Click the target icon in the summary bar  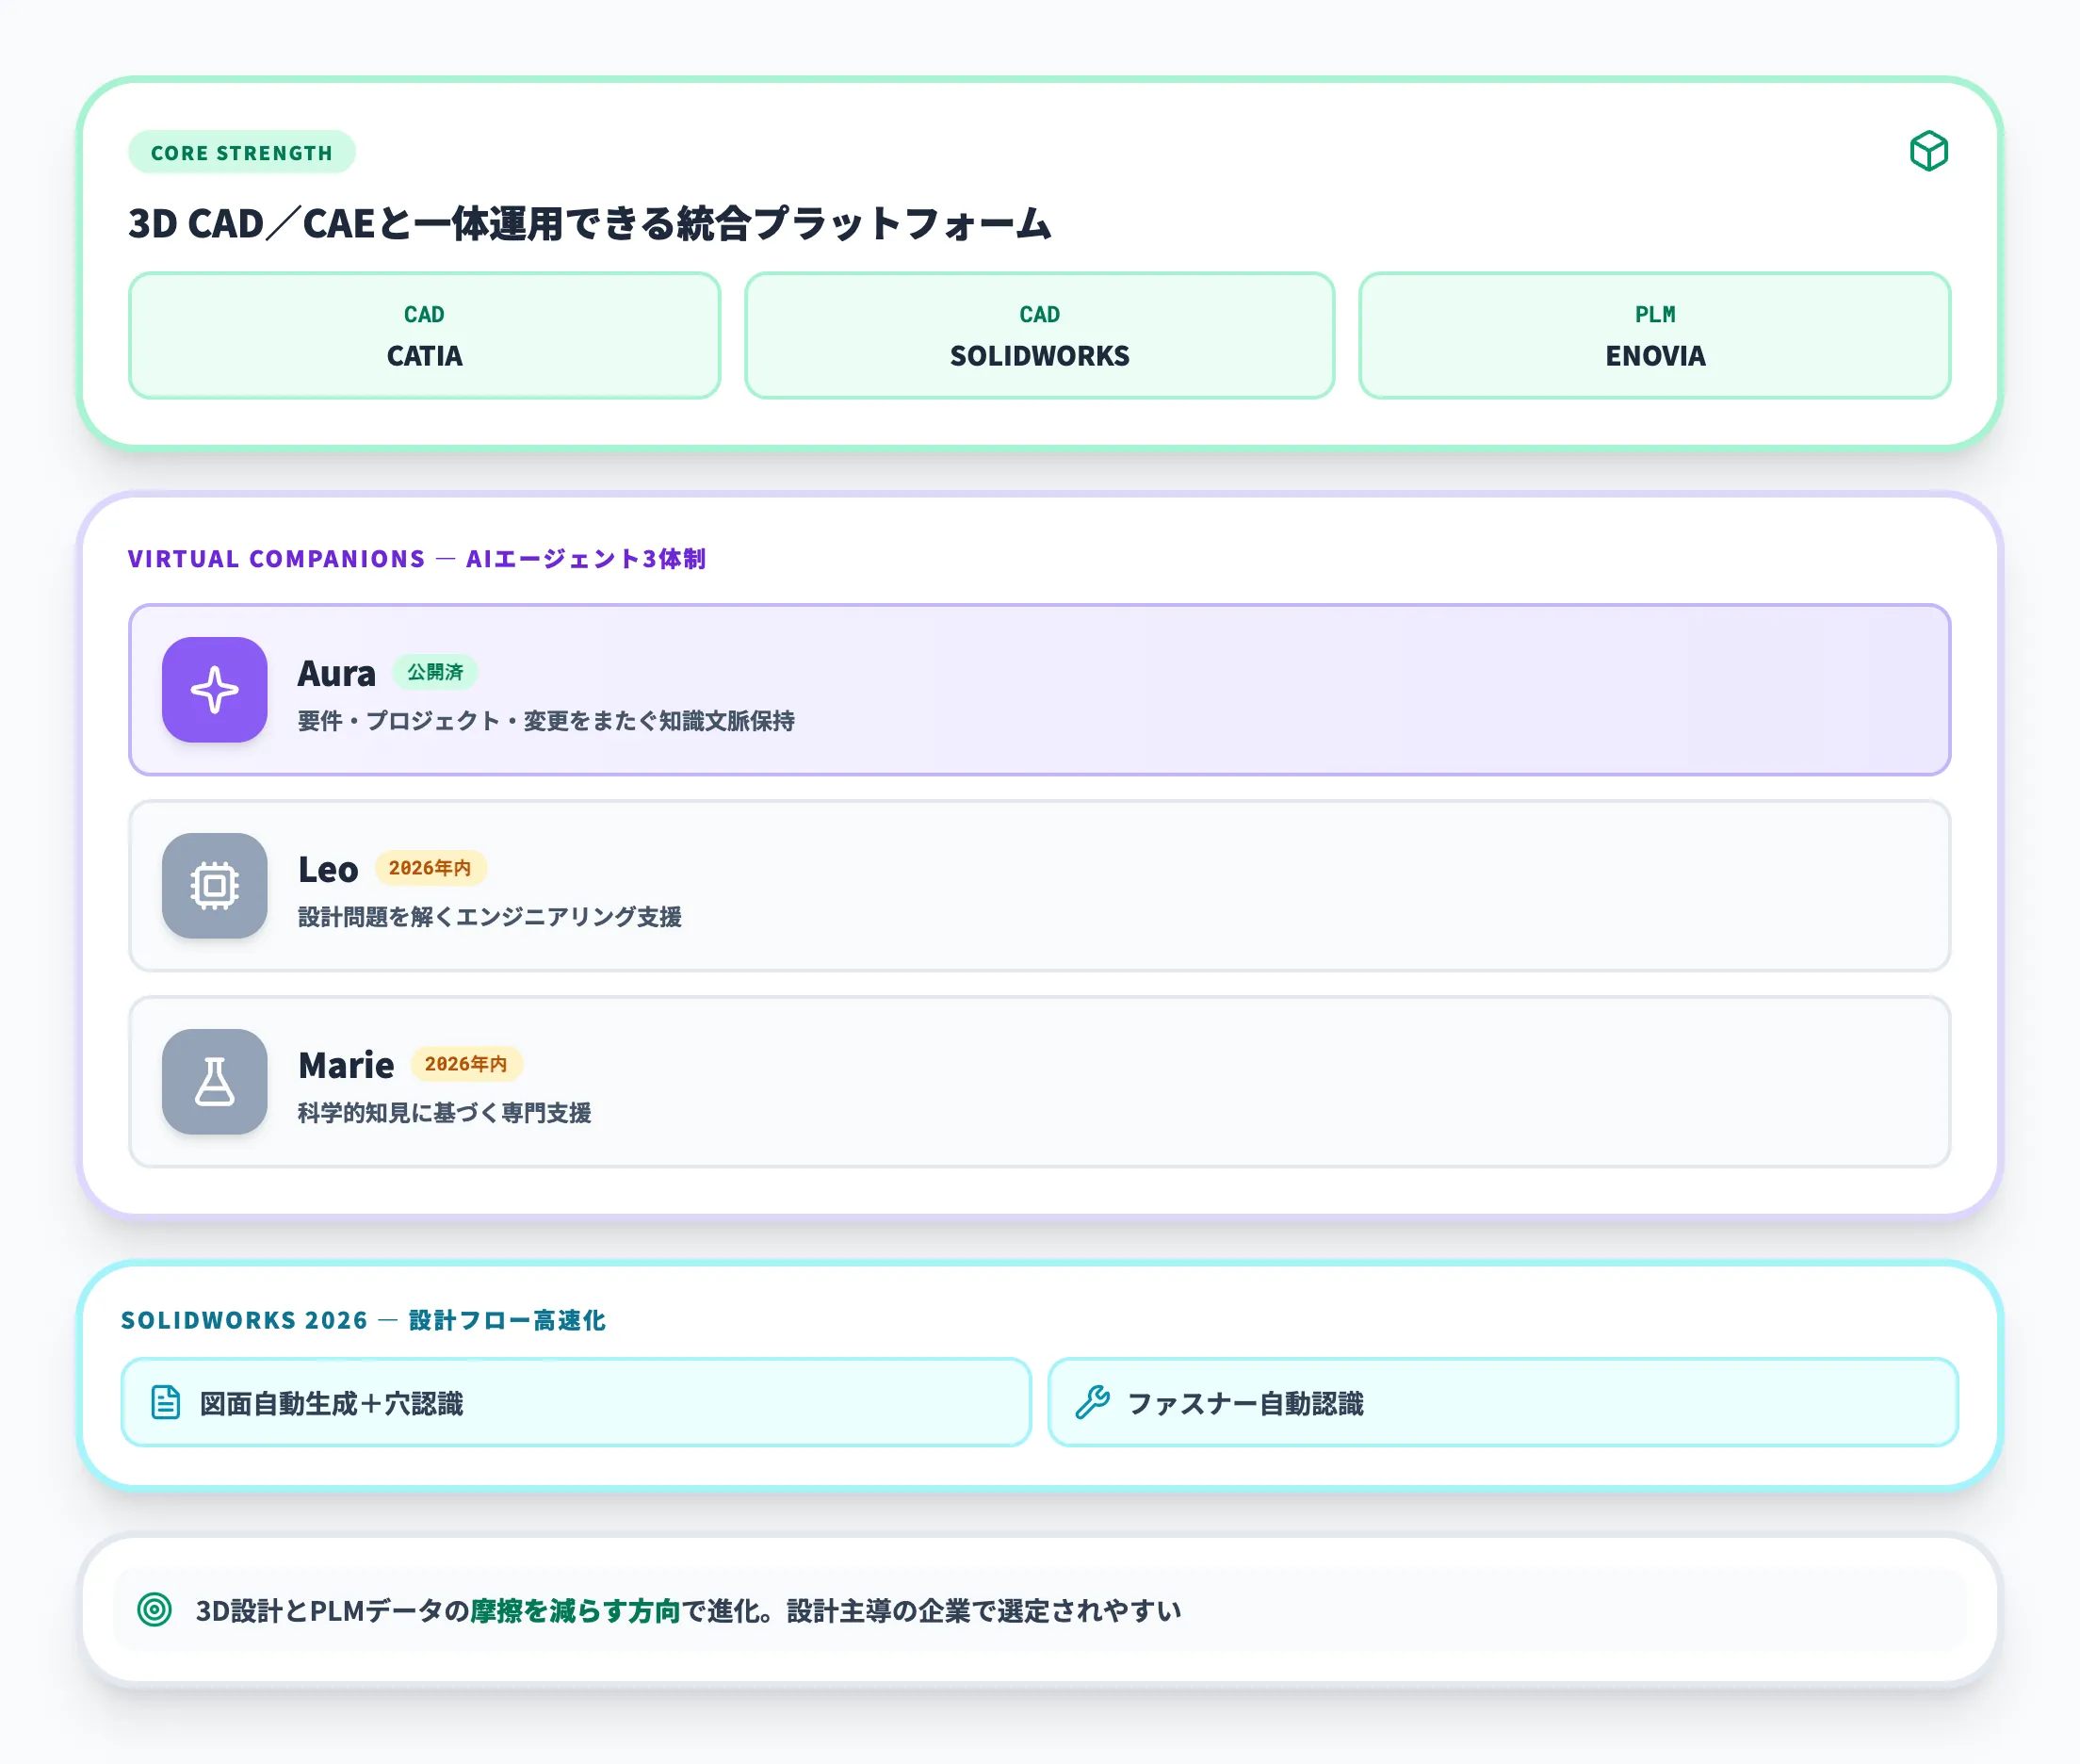[x=154, y=1610]
